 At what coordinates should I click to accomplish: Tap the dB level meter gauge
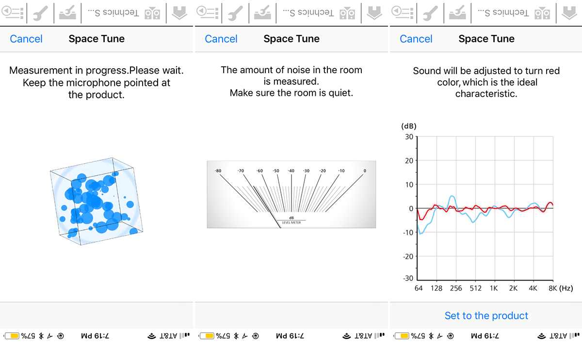point(291,194)
